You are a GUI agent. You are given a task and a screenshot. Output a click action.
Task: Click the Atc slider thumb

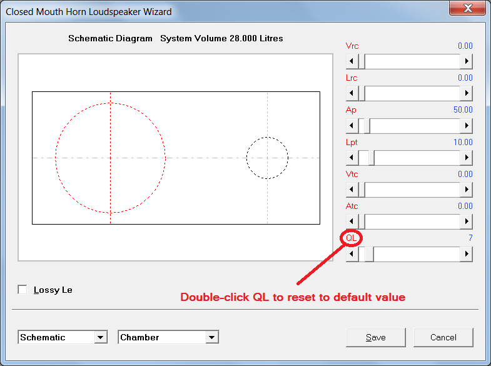(x=362, y=221)
